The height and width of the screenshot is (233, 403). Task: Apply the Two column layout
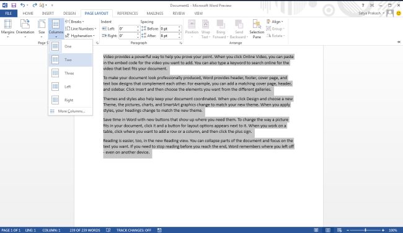70,60
